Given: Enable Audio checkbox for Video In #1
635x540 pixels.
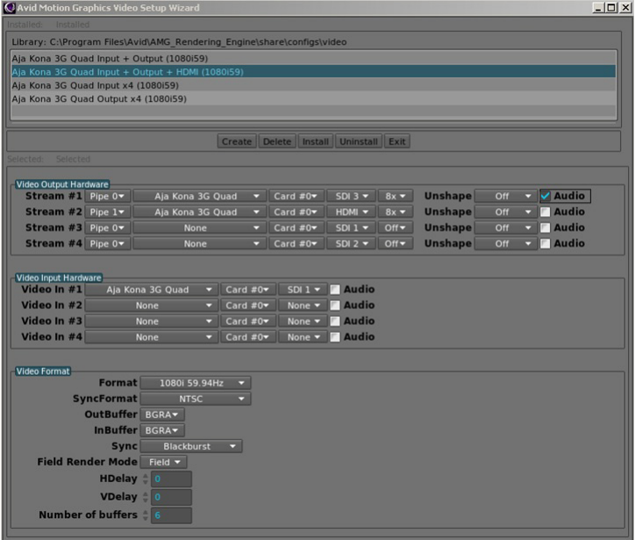Looking at the screenshot, I should click(335, 290).
